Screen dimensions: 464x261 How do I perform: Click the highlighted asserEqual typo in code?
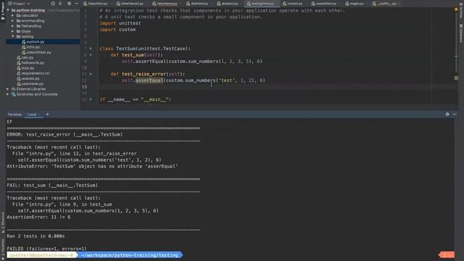tap(149, 80)
